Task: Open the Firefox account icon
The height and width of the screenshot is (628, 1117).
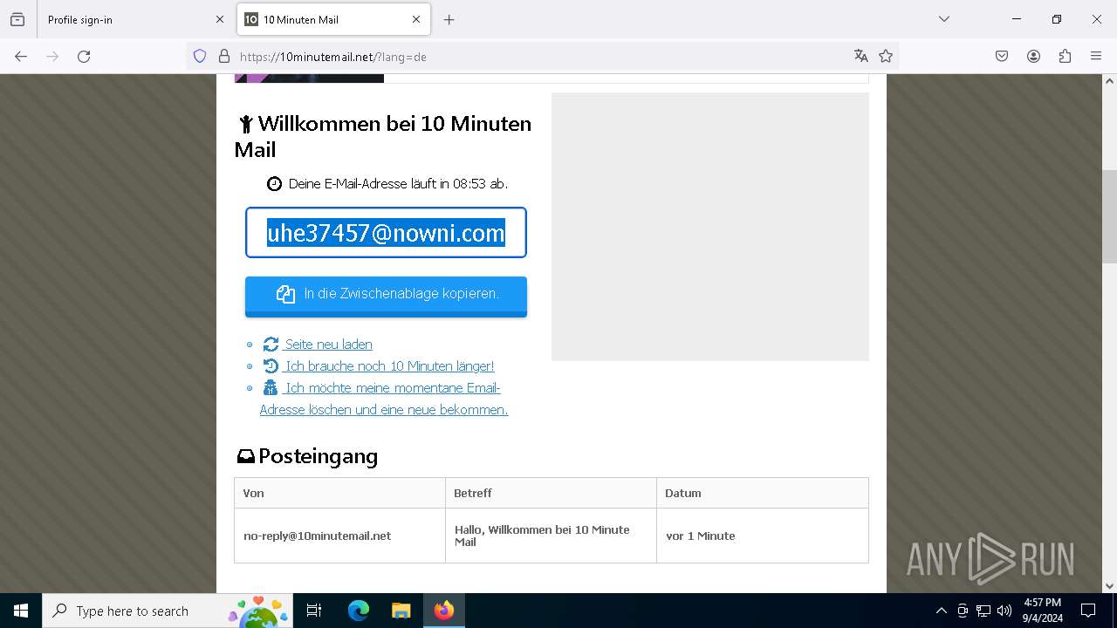Action: pyautogui.click(x=1033, y=56)
